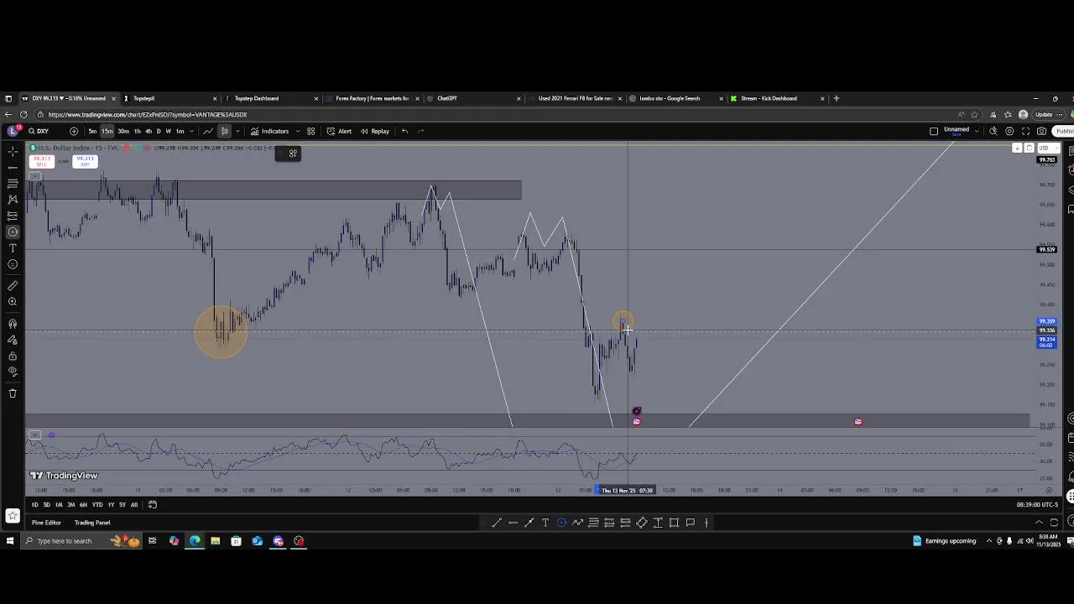Screen dimensions: 1074x604
Task: Switch to the 15m timeframe
Action: (x=107, y=131)
